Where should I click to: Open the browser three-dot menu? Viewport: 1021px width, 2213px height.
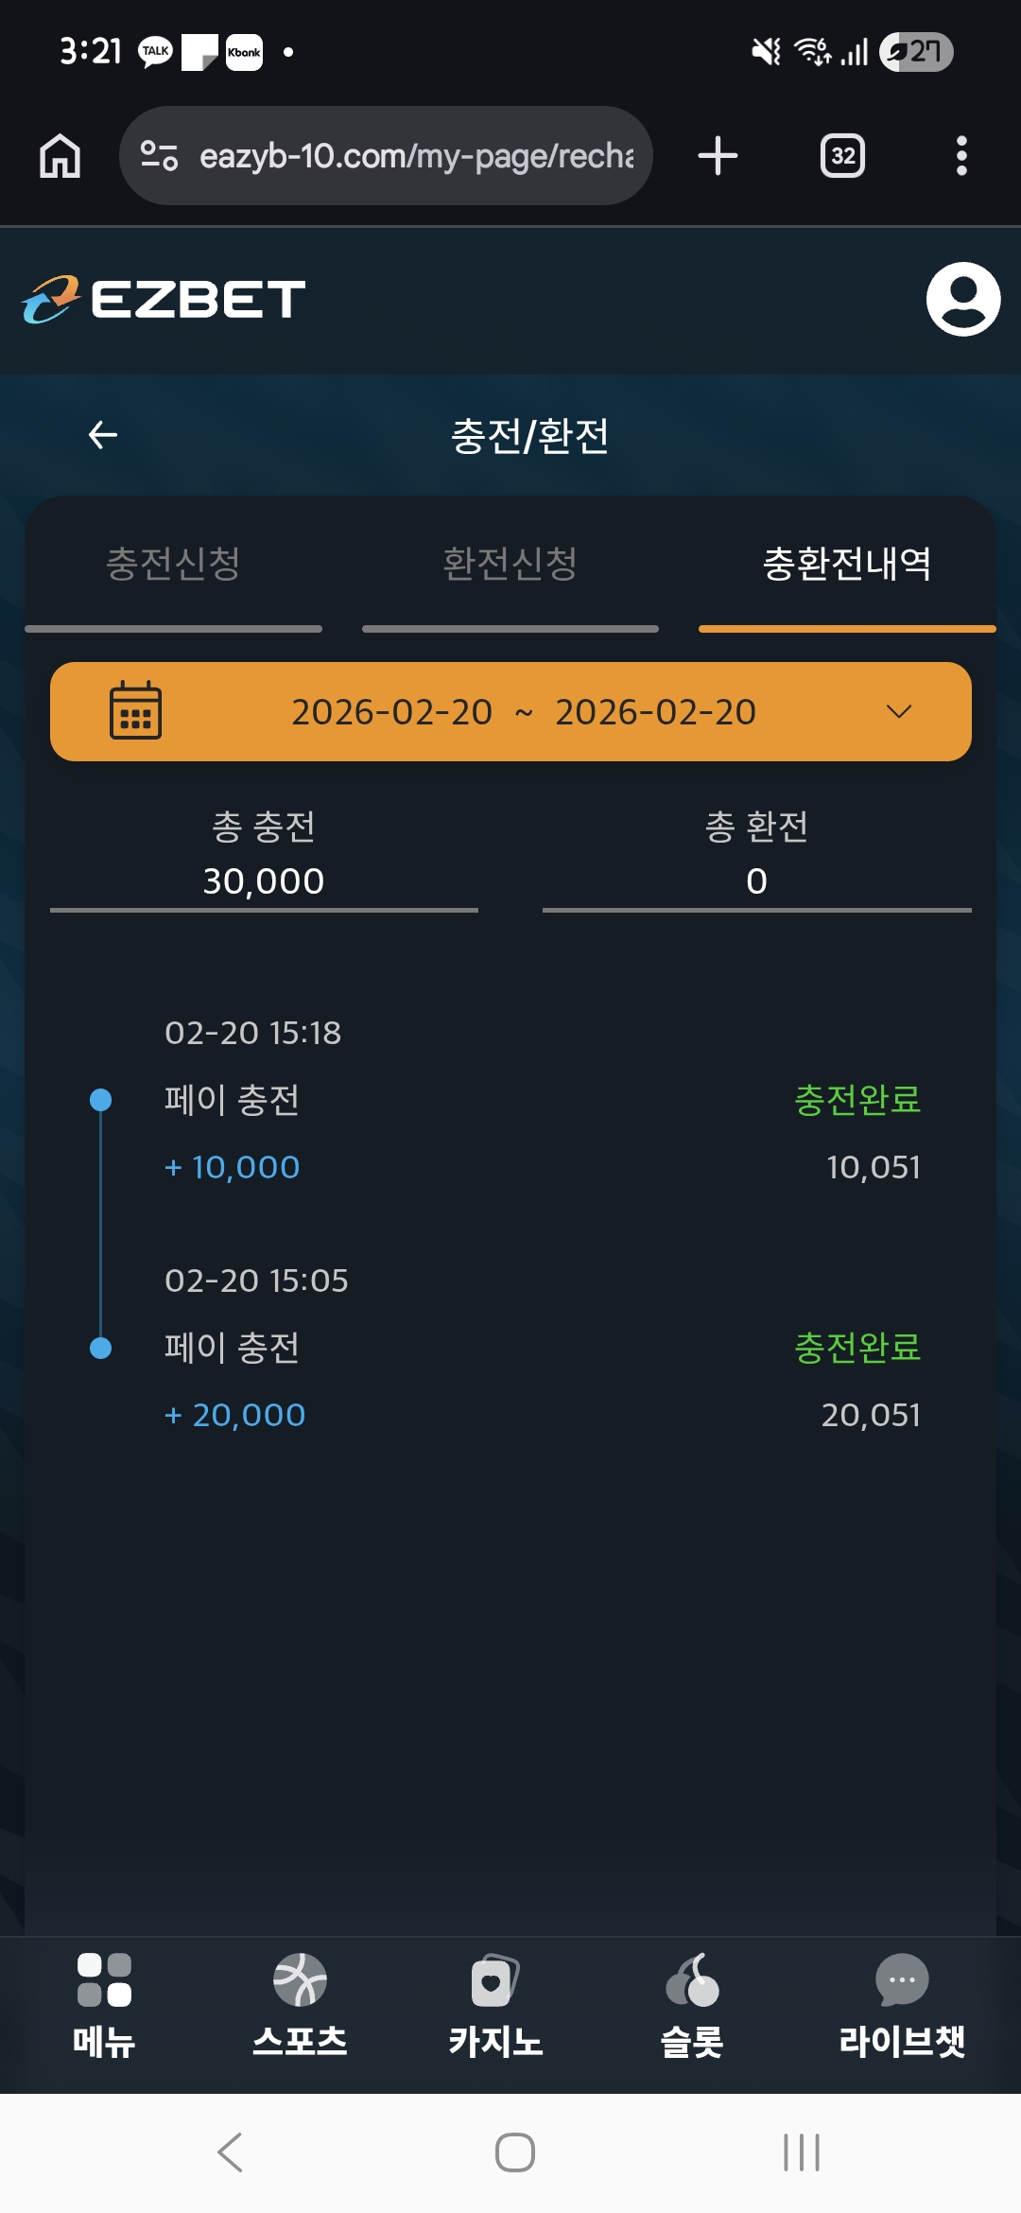click(961, 156)
